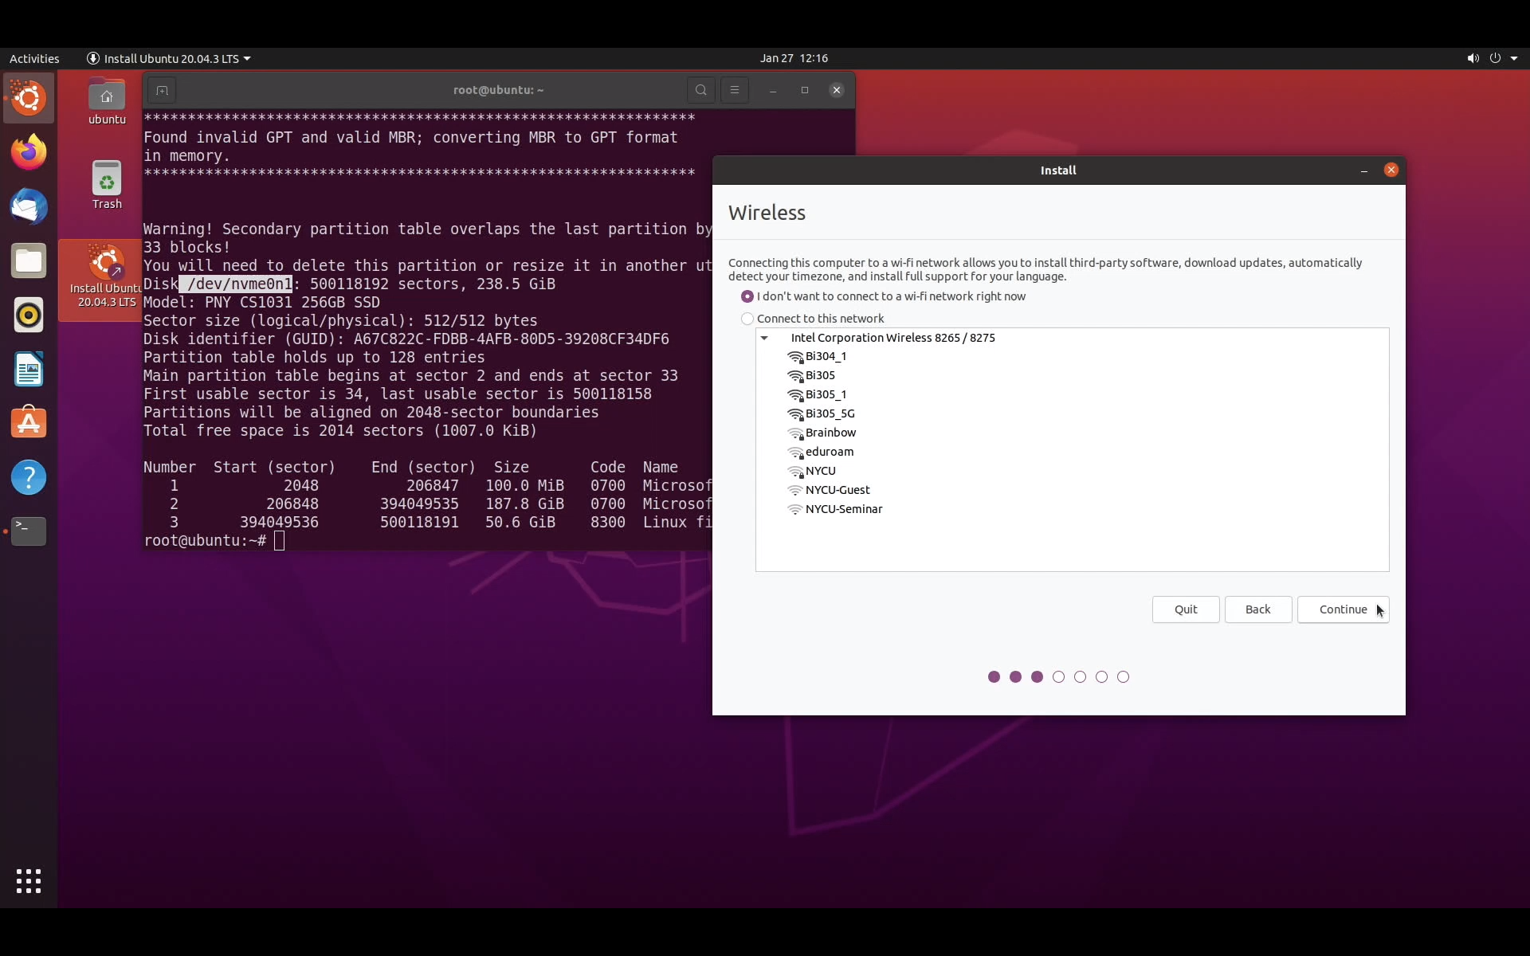The image size is (1530, 956).
Task: Select NYCU network row
Action: (1072, 472)
